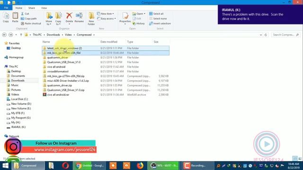
Task: Click the Up one level arrow
Action: point(21,34)
